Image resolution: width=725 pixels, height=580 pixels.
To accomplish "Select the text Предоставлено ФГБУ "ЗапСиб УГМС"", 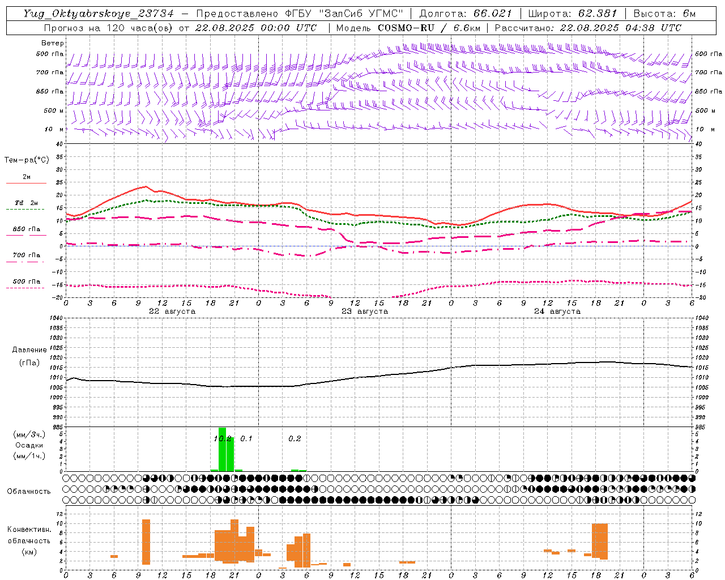I will point(299,14).
